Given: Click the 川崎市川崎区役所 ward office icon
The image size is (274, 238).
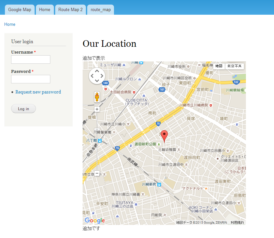Looking at the screenshot, I should pyautogui.click(x=195, y=78).
